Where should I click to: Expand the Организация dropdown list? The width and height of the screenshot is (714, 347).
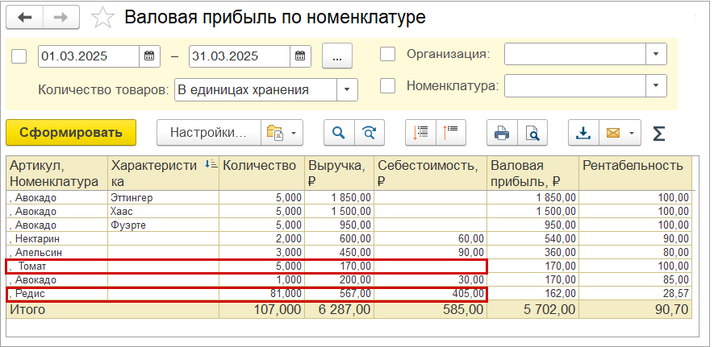pos(656,54)
